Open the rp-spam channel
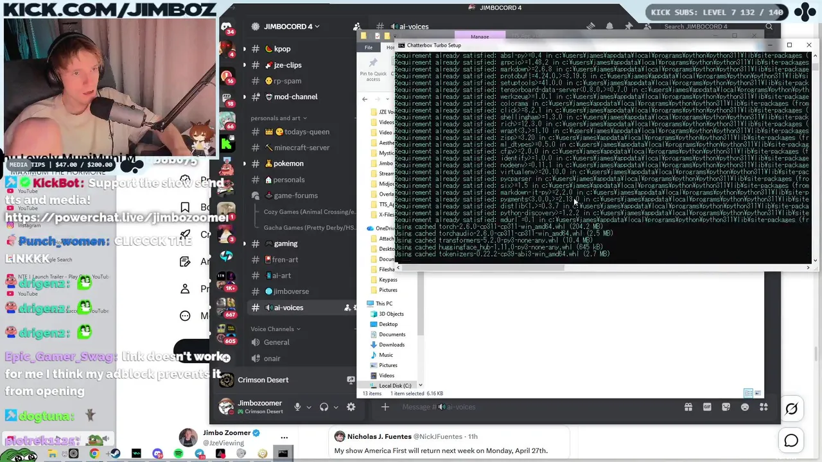Image resolution: width=822 pixels, height=462 pixels. 287,81
